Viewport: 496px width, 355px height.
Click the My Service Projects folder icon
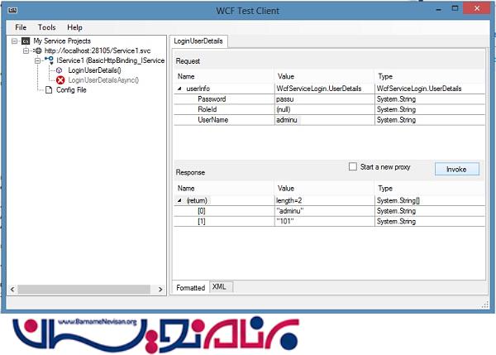(x=26, y=41)
